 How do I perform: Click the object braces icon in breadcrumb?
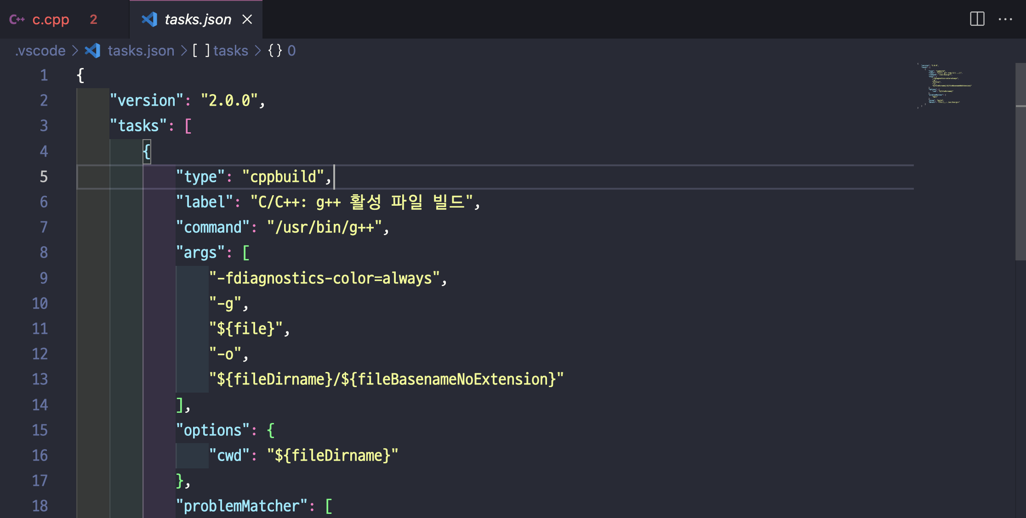coord(275,51)
